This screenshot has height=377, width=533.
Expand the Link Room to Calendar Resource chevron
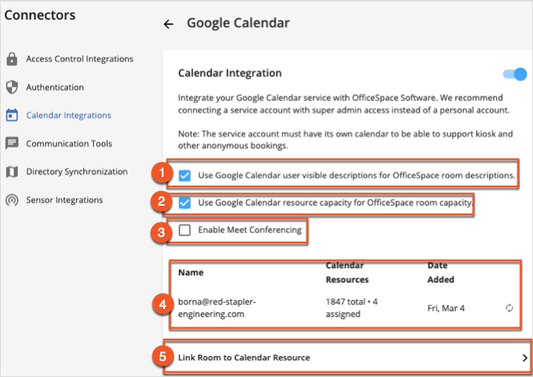pos(525,357)
